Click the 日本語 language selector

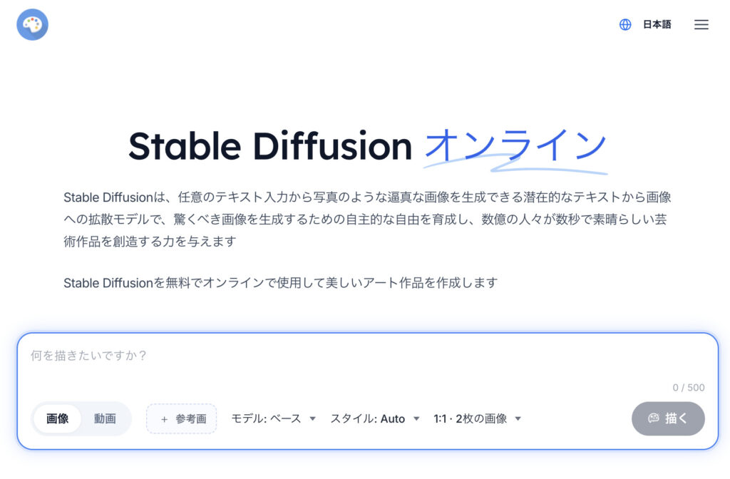657,24
